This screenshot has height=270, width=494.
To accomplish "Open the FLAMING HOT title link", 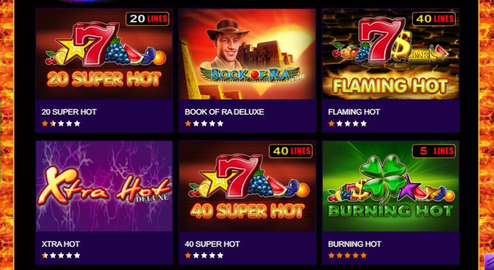I will point(354,112).
